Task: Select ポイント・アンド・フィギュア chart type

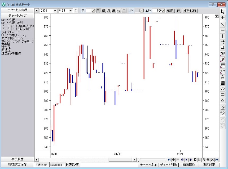Action: pyautogui.click(x=18, y=41)
